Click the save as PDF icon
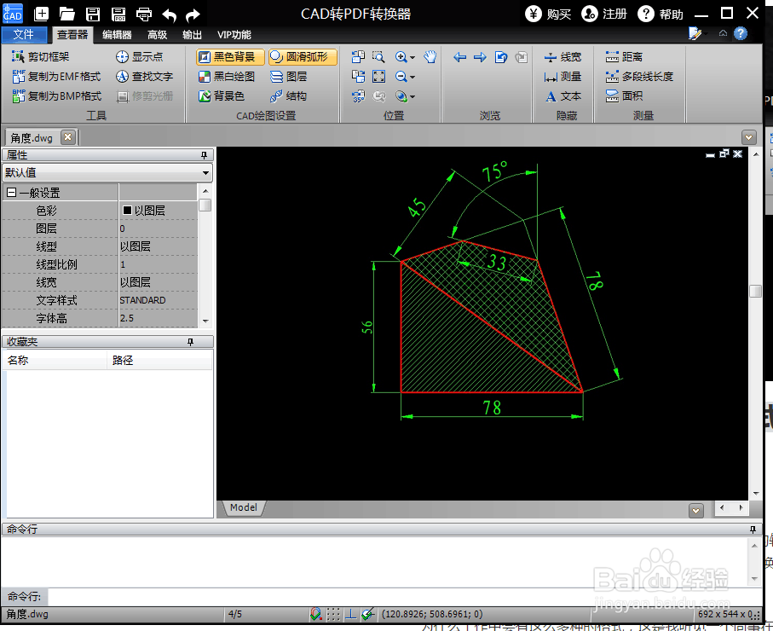 click(118, 14)
